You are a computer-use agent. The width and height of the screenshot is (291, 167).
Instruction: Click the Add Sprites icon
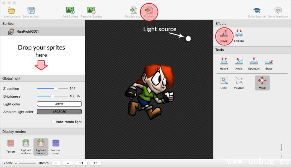70,10
